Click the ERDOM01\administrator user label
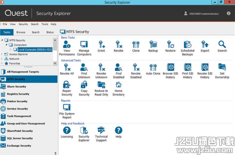 (204, 14)
